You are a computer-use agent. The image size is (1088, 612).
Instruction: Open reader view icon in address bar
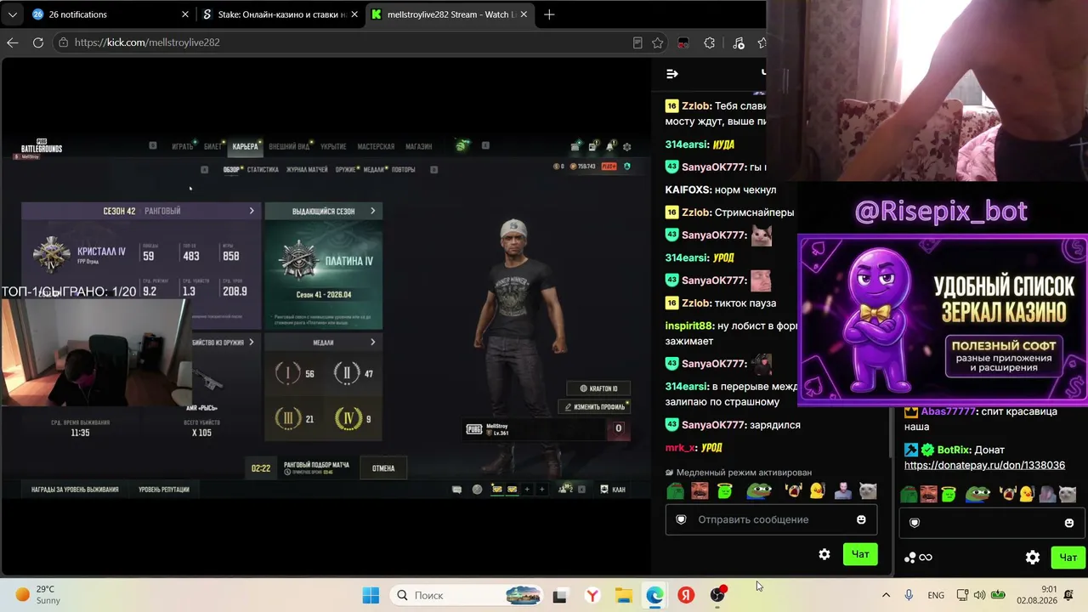(637, 42)
